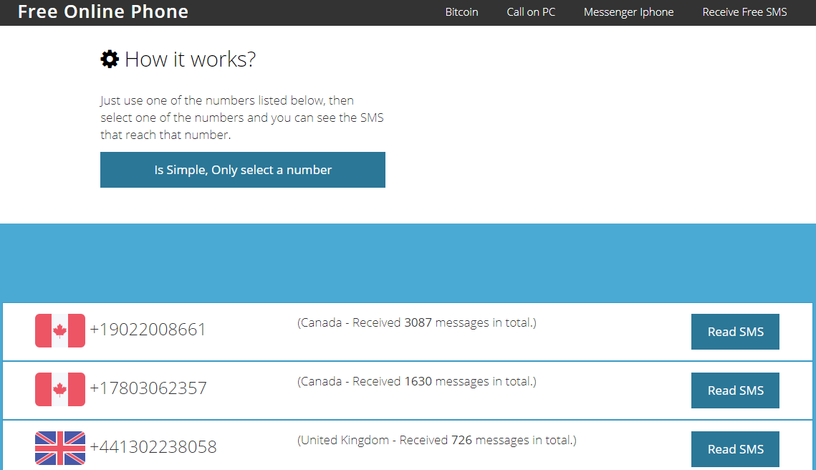Read SMS for the number +17803062357
This screenshot has height=470, width=816.
pos(735,390)
